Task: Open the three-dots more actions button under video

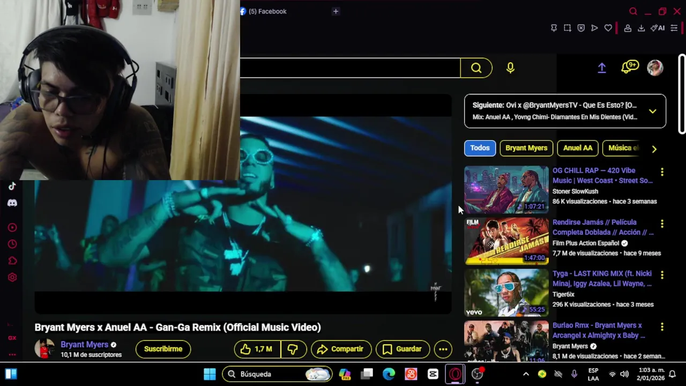Action: pos(443,349)
